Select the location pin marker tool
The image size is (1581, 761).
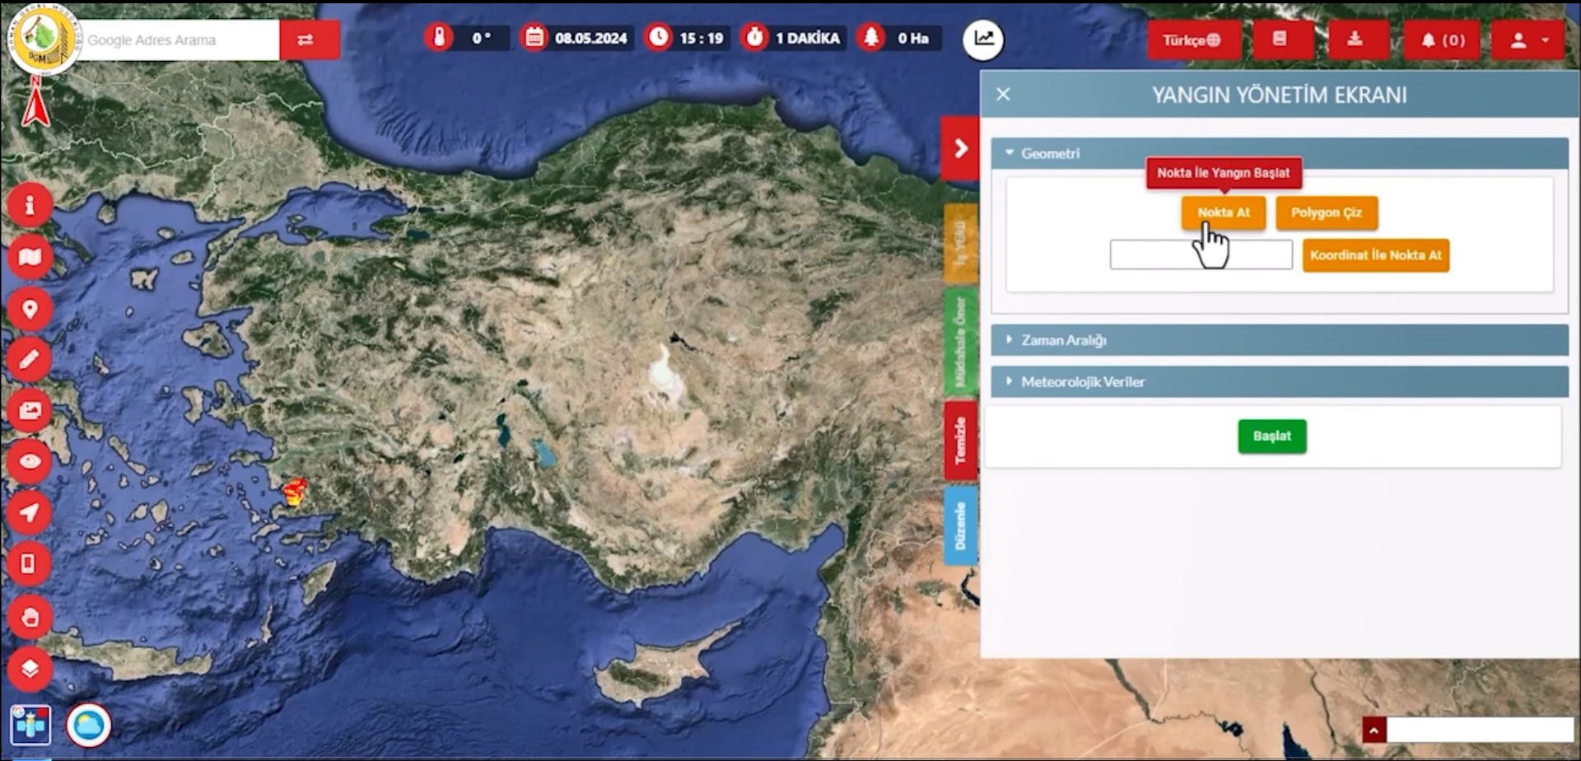[30, 310]
